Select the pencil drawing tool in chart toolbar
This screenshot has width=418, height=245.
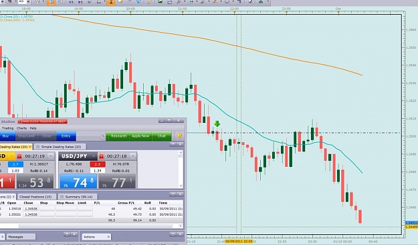tap(150, 1)
